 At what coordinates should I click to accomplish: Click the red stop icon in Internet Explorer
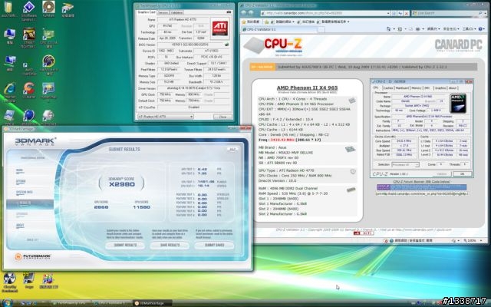pos(407,13)
